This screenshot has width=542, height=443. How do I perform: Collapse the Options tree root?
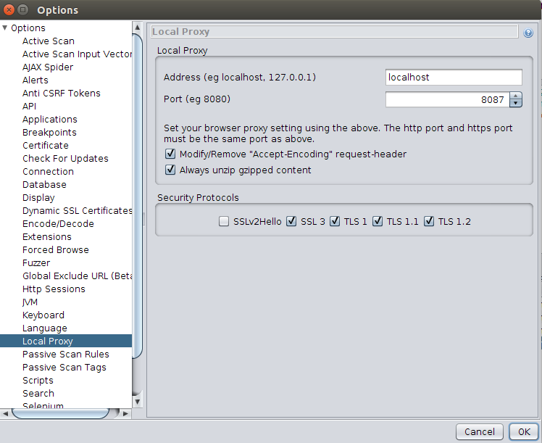coord(5,28)
